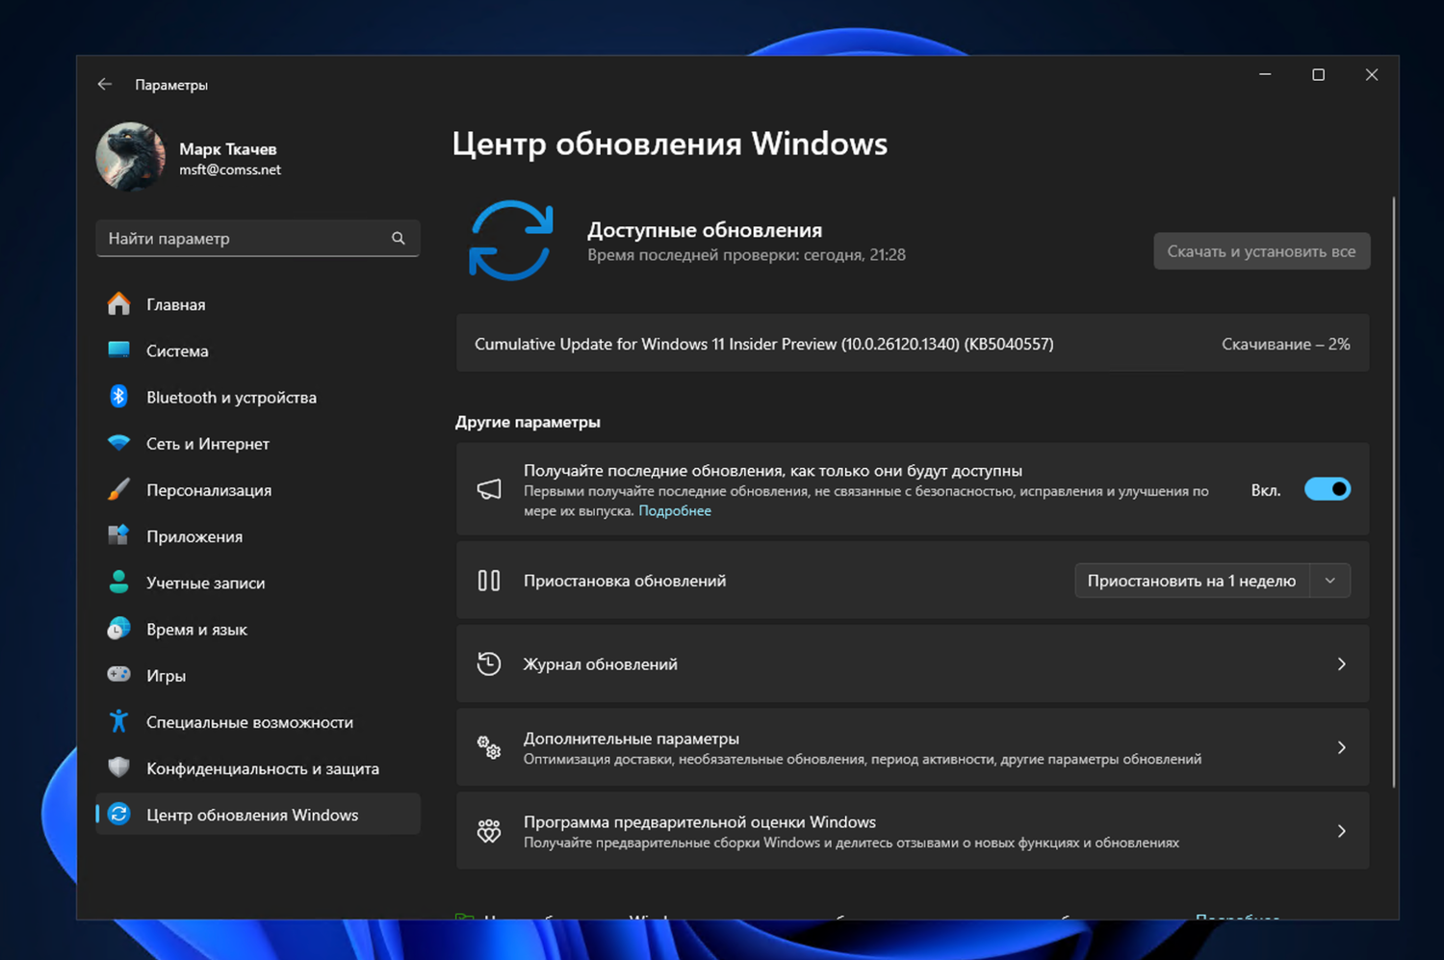Screen dimensions: 1444x960
Task: Open Дополнительные параметры
Action: click(x=913, y=747)
